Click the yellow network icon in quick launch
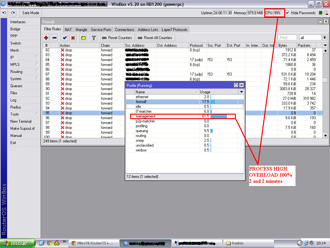 click(57, 243)
